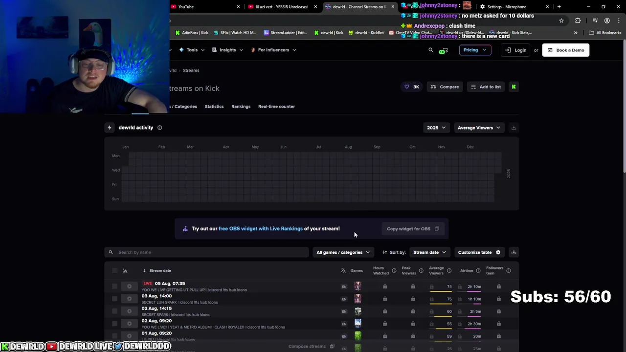Click the Compare button
The width and height of the screenshot is (626, 352).
(445, 87)
